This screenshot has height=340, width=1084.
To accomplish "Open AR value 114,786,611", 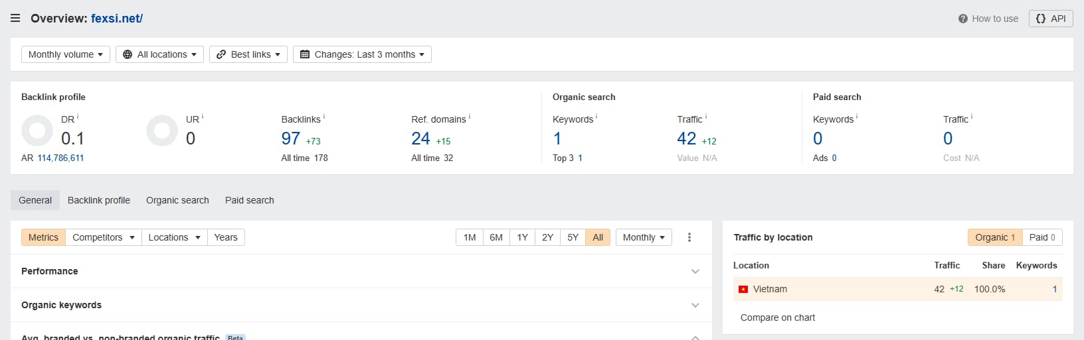I will pos(60,158).
